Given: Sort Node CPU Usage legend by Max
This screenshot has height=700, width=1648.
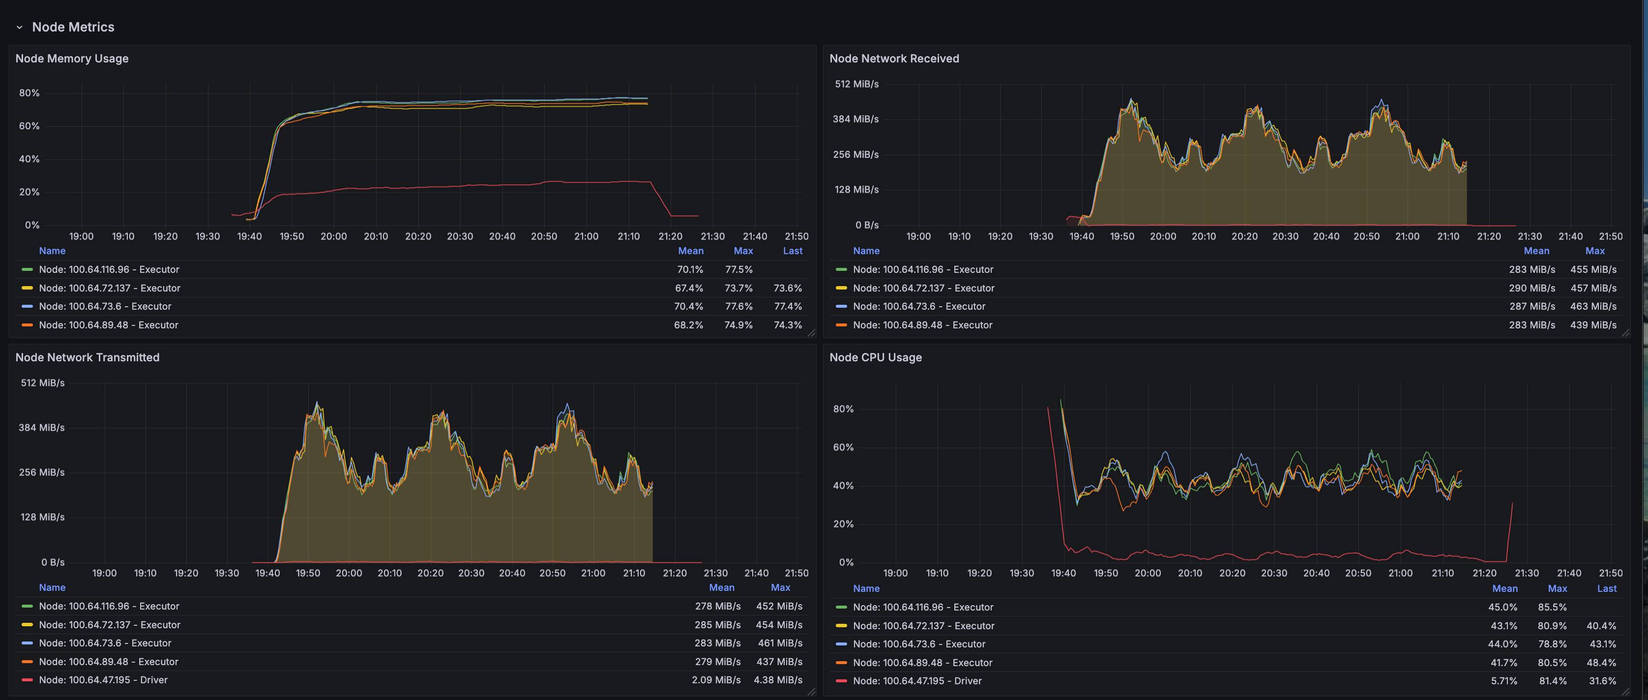Looking at the screenshot, I should coord(1557,588).
